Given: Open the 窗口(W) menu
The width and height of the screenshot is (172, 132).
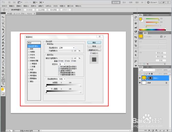Looking at the screenshot, I should tap(70, 6).
